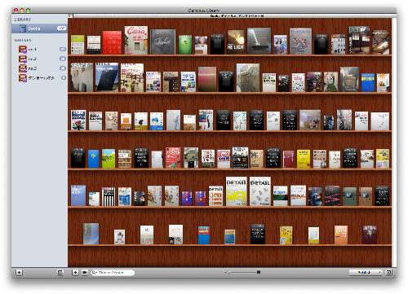This screenshot has width=408, height=294.
Task: Select the THE LIGHT book cover
Action: click(x=236, y=42)
